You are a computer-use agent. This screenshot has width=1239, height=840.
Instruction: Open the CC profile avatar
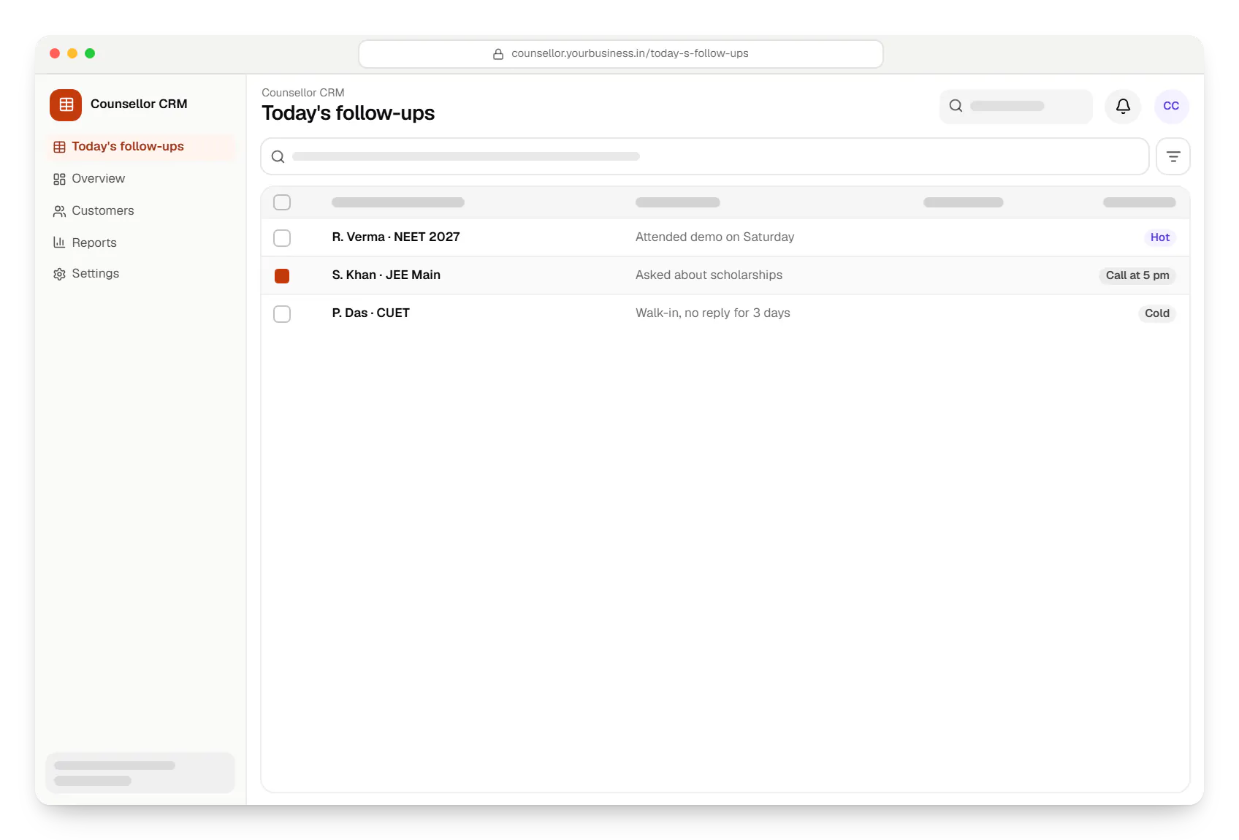click(x=1171, y=107)
